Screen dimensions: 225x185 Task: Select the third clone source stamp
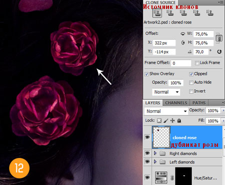pyautogui.click(x=183, y=13)
